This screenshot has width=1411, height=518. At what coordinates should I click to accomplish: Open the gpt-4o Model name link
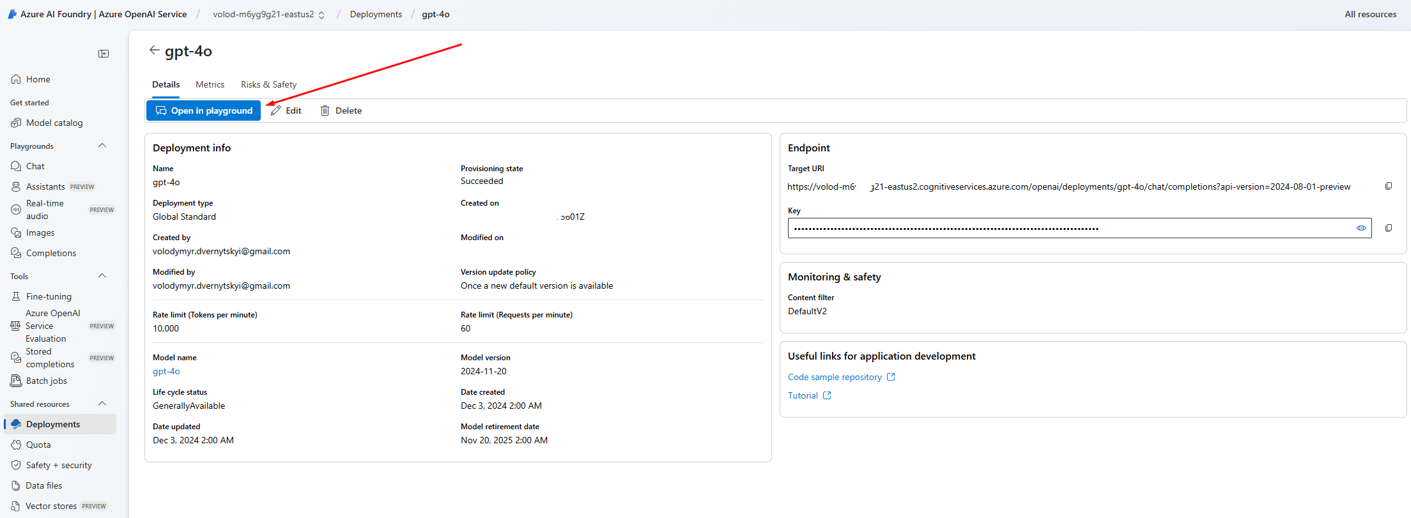pyautogui.click(x=166, y=371)
